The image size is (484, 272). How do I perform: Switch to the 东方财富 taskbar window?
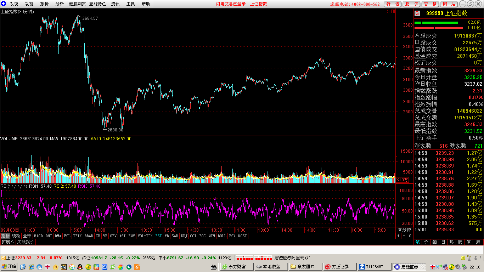tap(237, 267)
